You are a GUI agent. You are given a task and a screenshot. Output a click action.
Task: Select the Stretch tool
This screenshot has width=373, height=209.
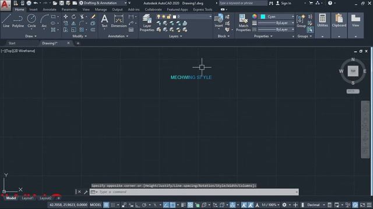pyautogui.click(x=65, y=30)
